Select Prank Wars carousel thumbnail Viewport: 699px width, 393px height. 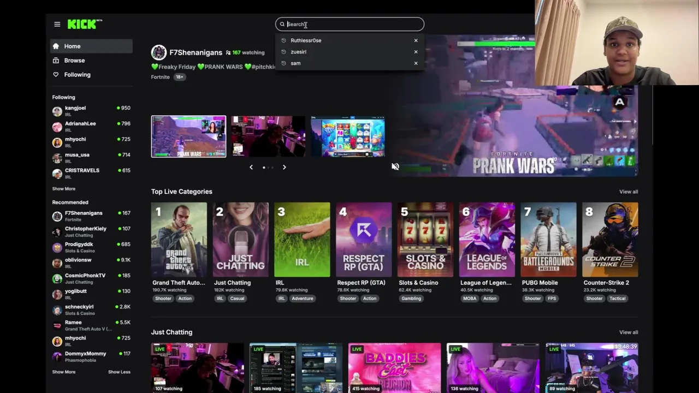[x=188, y=136]
